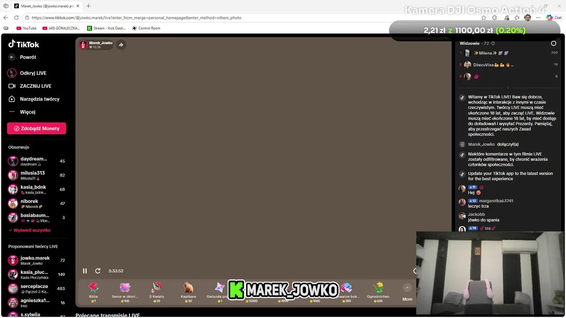Open a new browser tab
566x318 pixels.
click(88, 6)
